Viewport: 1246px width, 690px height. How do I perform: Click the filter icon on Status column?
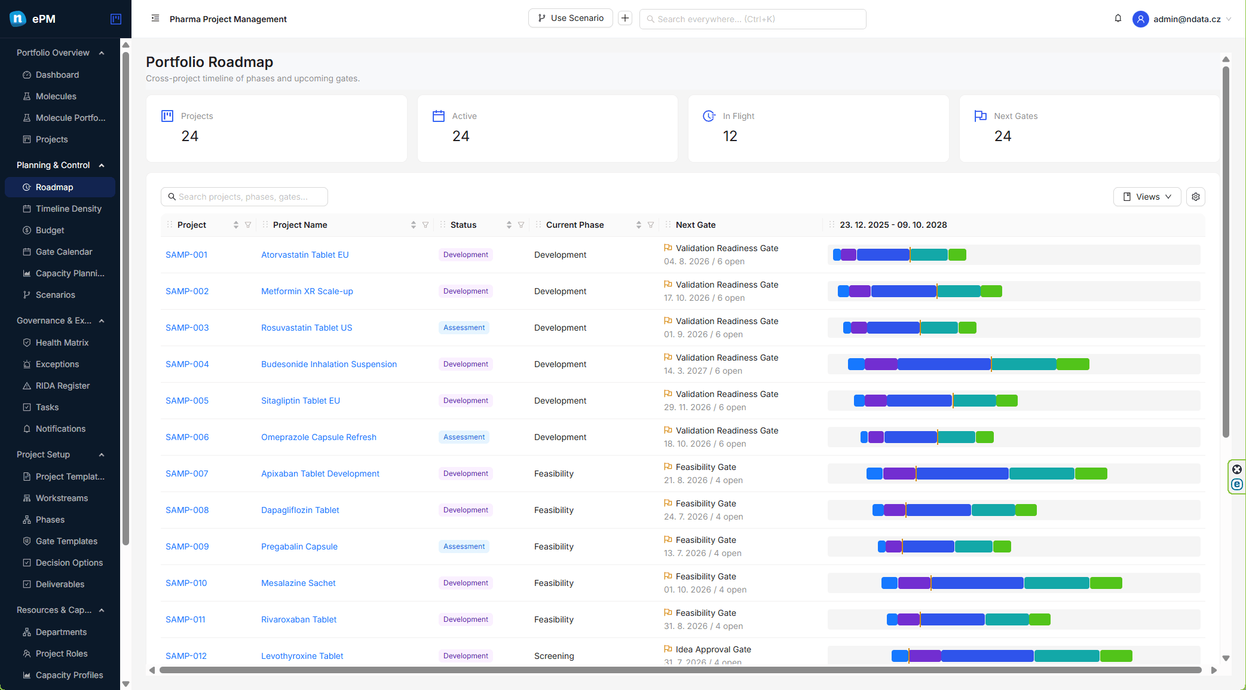(521, 225)
